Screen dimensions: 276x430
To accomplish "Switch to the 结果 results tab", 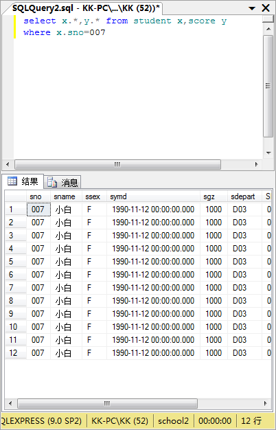I will point(23,181).
